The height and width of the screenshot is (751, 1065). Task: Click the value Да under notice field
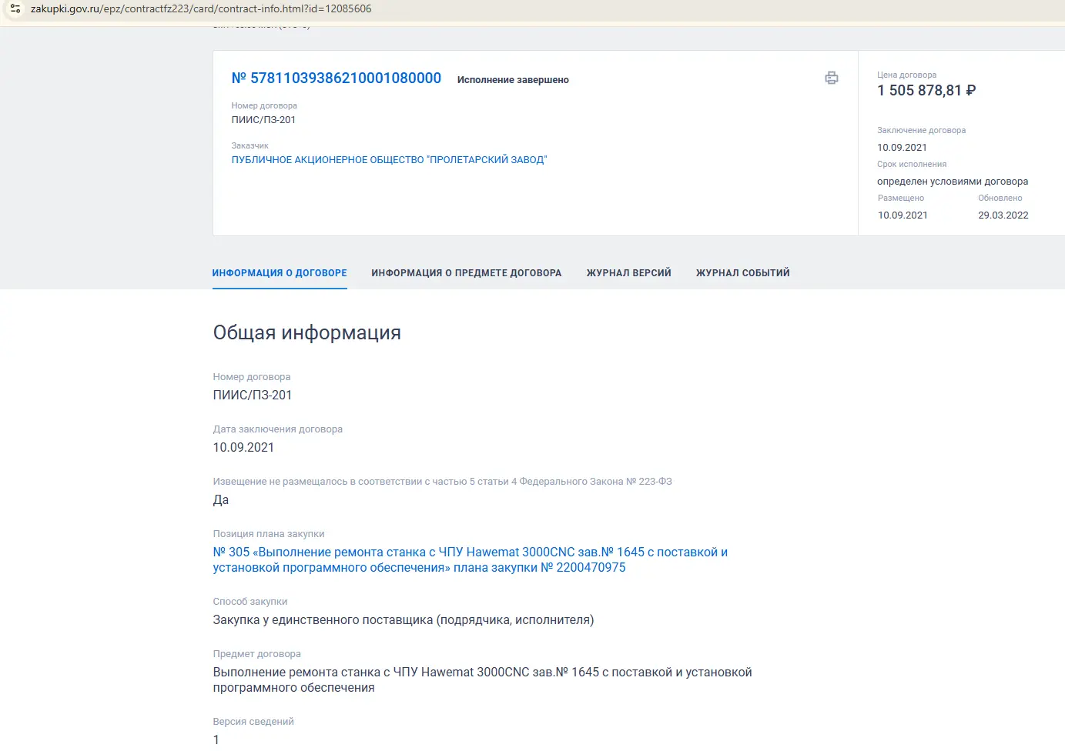tap(221, 499)
